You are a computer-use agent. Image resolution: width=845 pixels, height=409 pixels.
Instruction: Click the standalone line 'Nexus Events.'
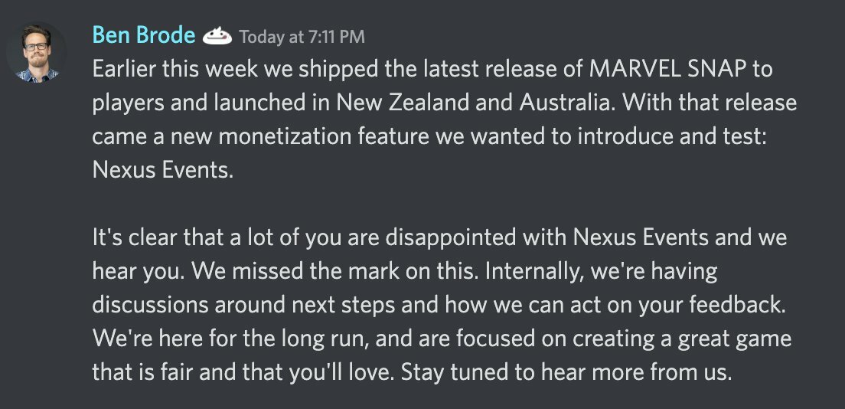(x=163, y=171)
